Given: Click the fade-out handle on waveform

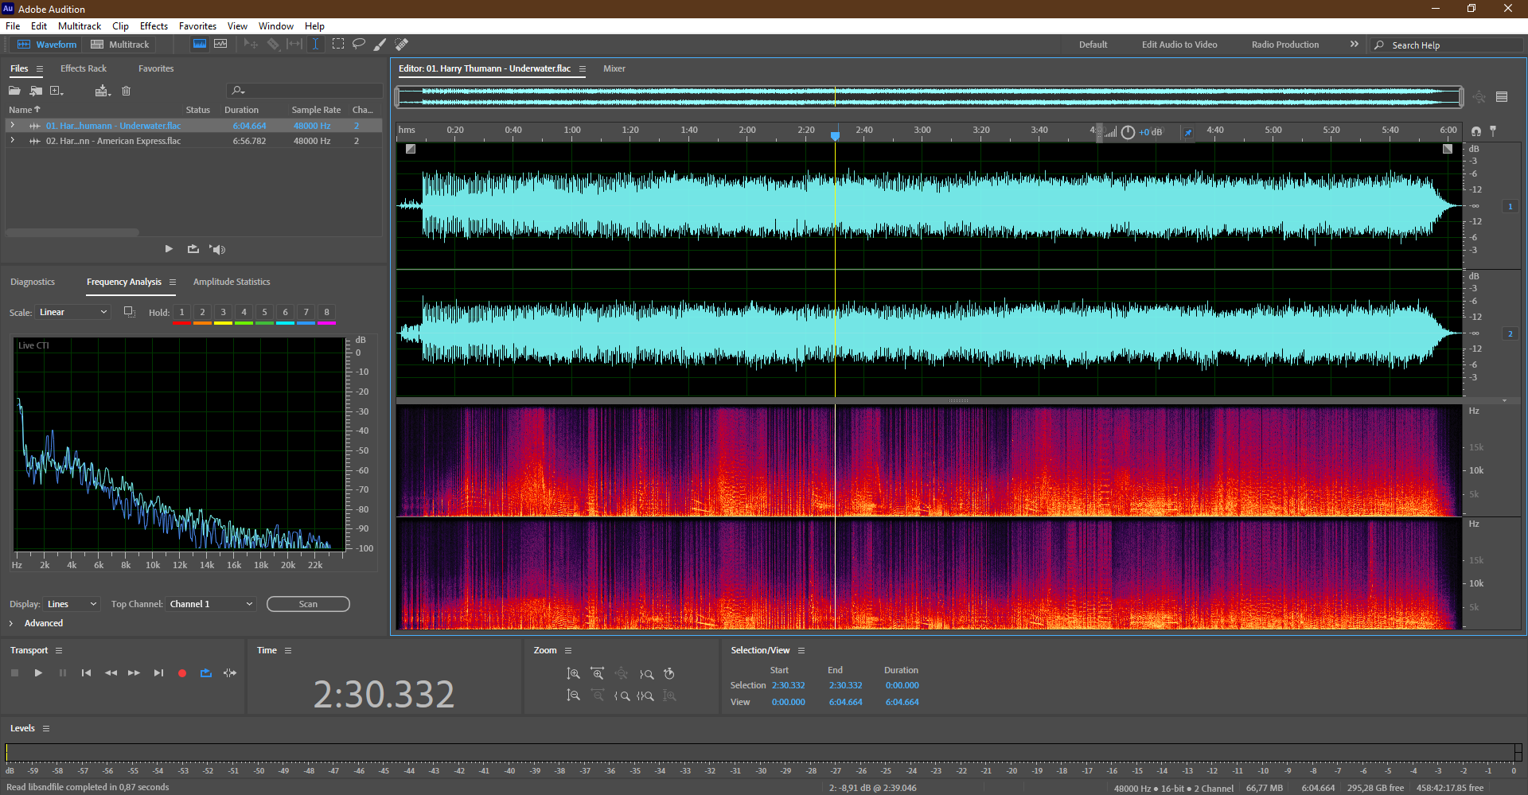Looking at the screenshot, I should click(1448, 149).
